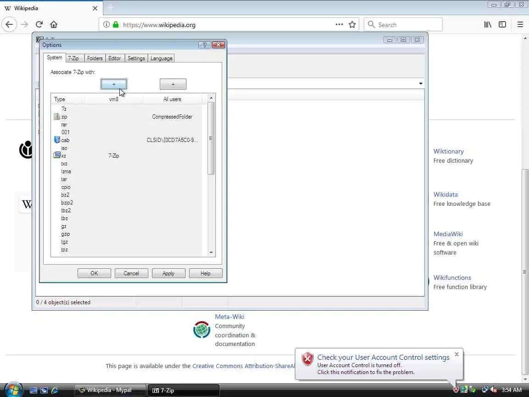Open the Folders tab
Screen dimensions: 529x397
pos(95,58)
